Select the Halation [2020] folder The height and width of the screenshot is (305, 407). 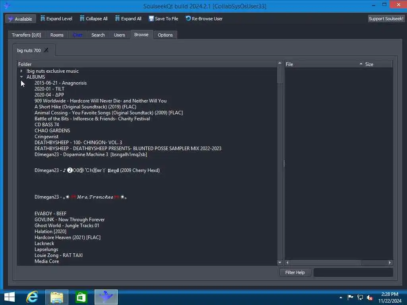pos(50,232)
